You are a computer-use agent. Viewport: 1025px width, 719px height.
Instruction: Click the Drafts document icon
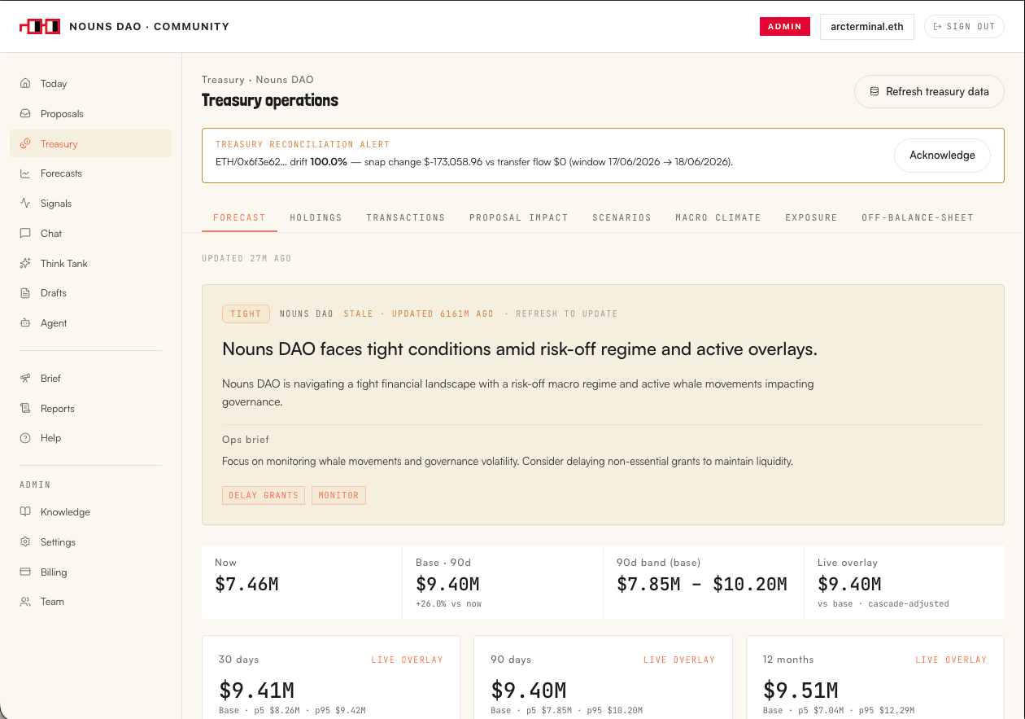tap(25, 293)
